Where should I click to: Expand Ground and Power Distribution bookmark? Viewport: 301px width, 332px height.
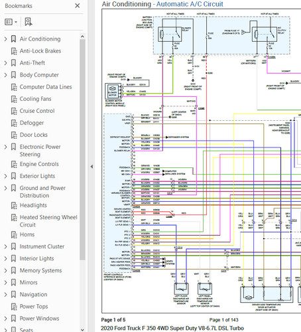pos(6,188)
